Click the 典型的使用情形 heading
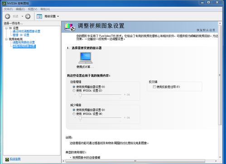This screenshot has height=164, width=226. tap(76, 152)
